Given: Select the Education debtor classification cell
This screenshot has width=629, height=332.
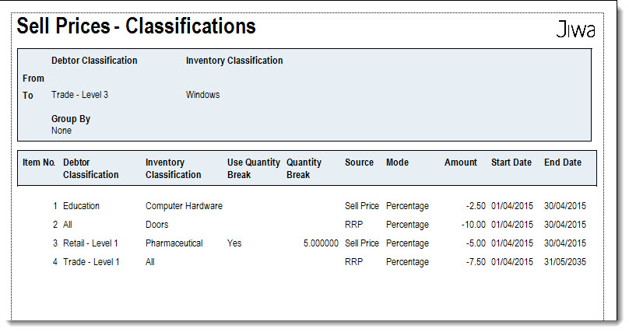Looking at the screenshot, I should click(x=81, y=206).
